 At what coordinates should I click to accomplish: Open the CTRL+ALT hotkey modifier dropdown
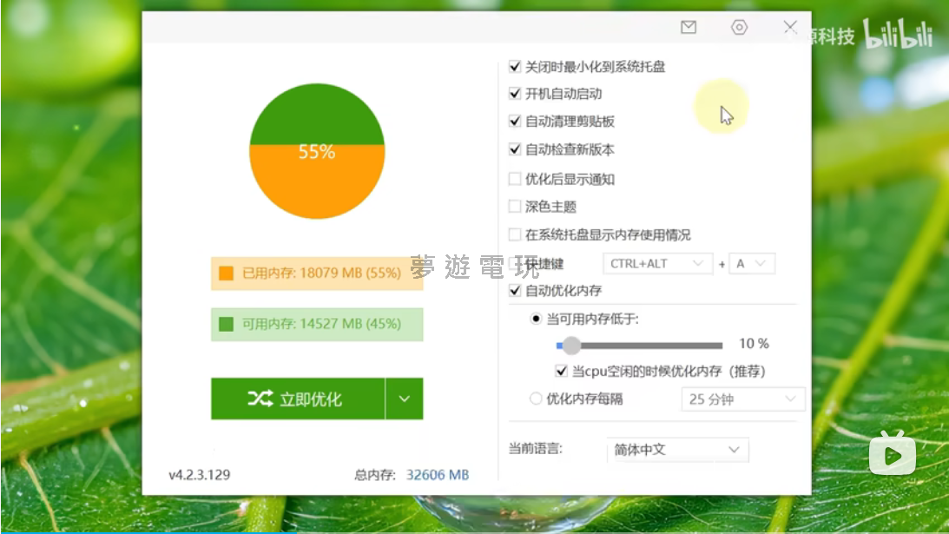tap(656, 263)
